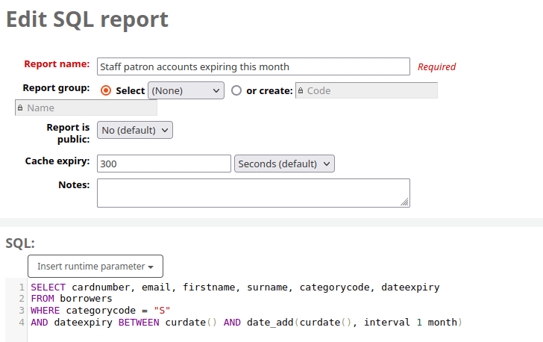Screen dimensions: 543x342
Task: Click the lock icon in Name field
Action: click(20, 108)
